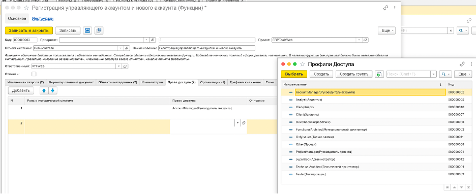Focus the Поиск field in Профили Доступа
Image resolution: width=476 pixels, height=194 pixels.
[x=408, y=74]
